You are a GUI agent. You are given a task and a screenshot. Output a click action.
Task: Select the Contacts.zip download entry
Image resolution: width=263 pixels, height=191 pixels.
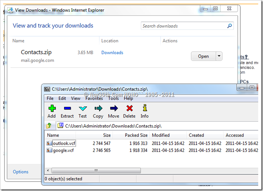pyautogui.click(x=122, y=56)
